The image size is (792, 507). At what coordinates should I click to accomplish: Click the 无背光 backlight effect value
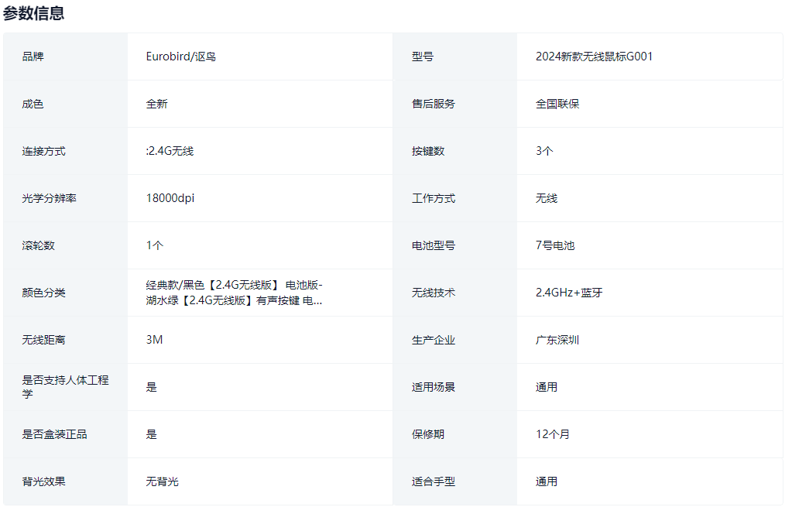pyautogui.click(x=162, y=481)
